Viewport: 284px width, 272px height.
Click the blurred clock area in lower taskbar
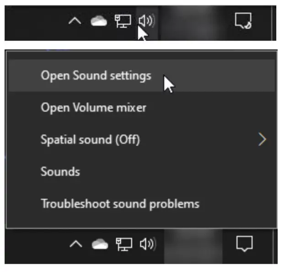coord(192,245)
